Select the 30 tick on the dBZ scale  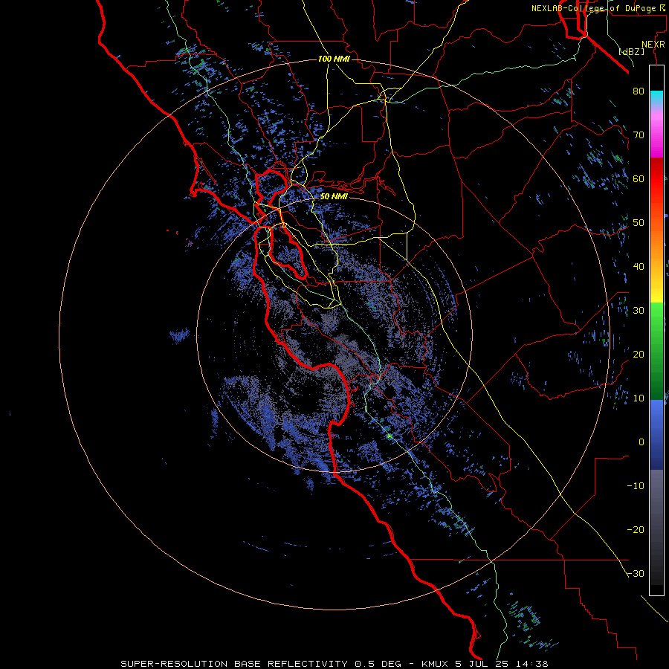(639, 310)
